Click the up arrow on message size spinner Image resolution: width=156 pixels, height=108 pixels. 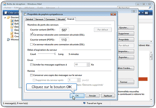[x=88, y=64]
